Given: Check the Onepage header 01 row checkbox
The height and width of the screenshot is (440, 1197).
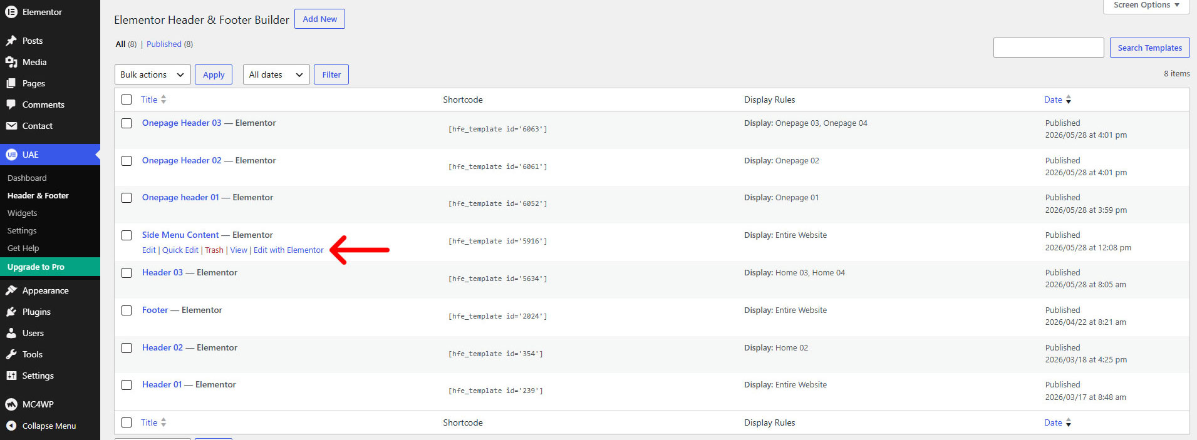Looking at the screenshot, I should (127, 198).
